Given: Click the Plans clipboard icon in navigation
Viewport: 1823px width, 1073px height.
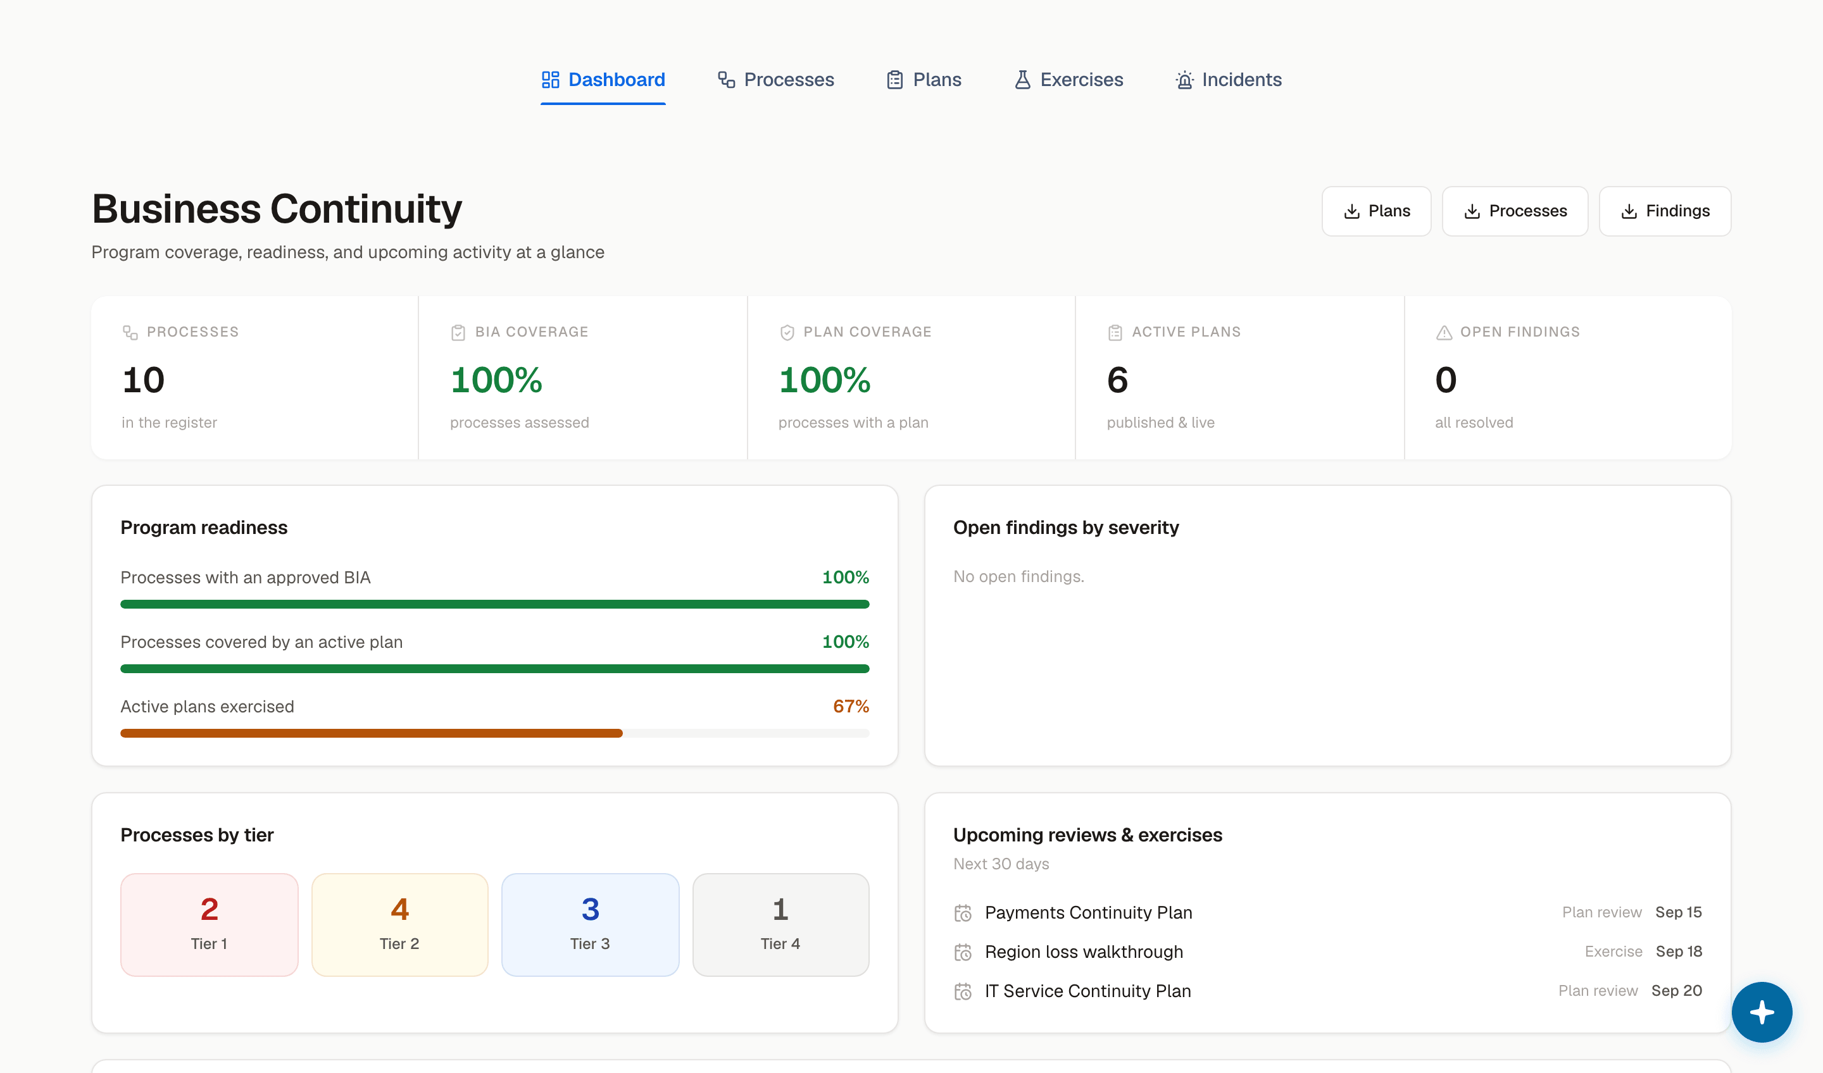Looking at the screenshot, I should 895,80.
